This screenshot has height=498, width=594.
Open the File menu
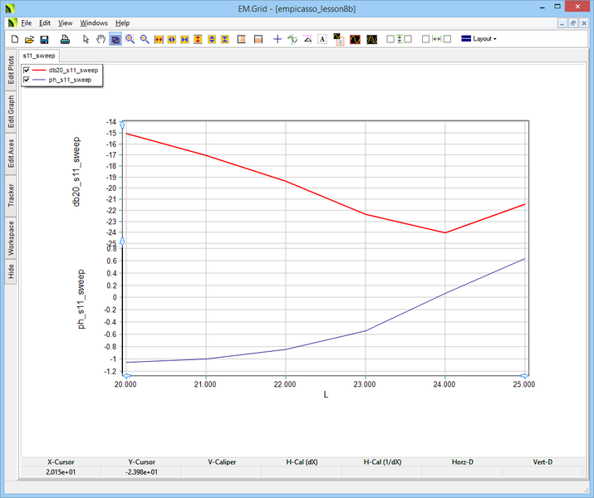click(x=27, y=23)
